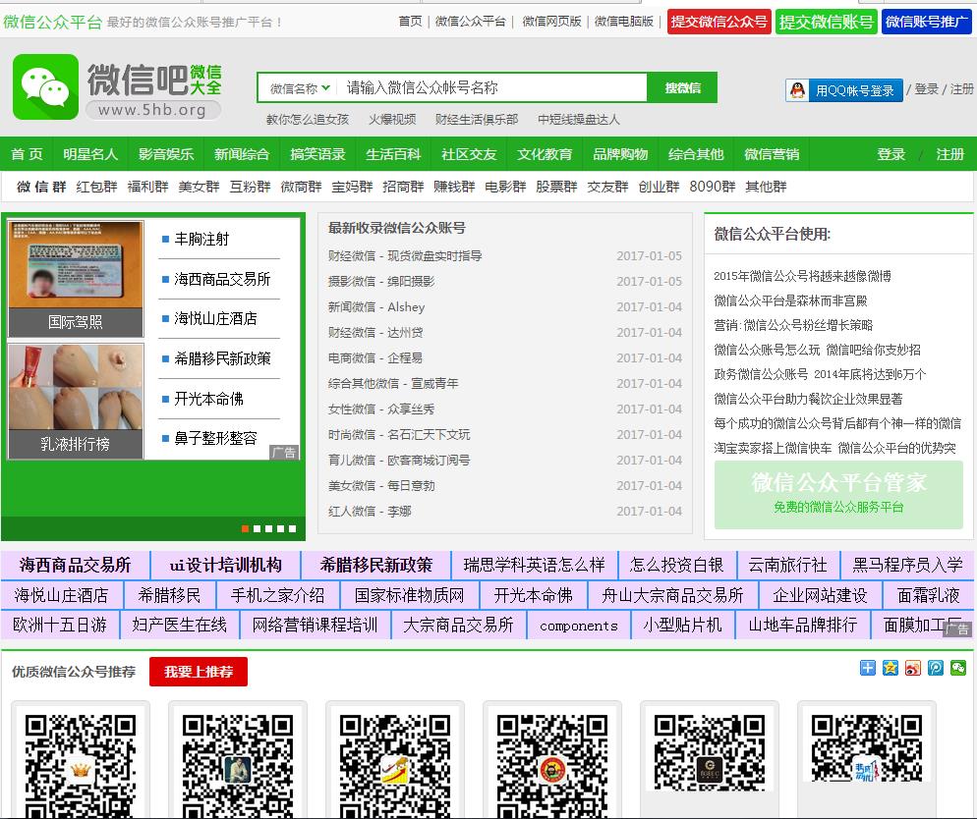Select the orange first carousel dot
The image size is (977, 819).
(x=245, y=528)
